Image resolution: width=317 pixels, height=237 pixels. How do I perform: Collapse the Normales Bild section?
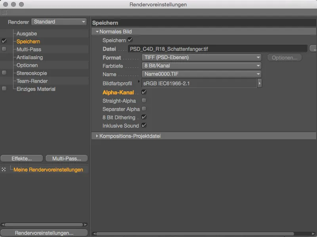click(x=97, y=32)
